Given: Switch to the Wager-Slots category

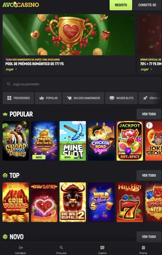Looking at the screenshot, I should pyautogui.click(x=121, y=98).
